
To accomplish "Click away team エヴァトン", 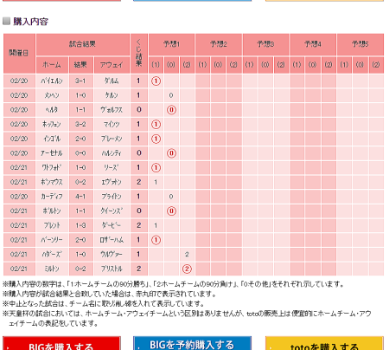I will point(112,182).
